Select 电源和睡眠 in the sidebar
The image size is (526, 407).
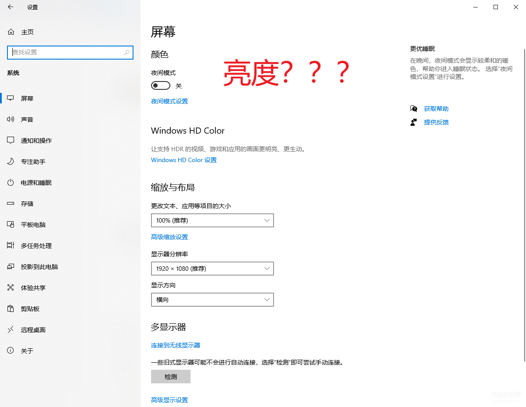coord(70,183)
